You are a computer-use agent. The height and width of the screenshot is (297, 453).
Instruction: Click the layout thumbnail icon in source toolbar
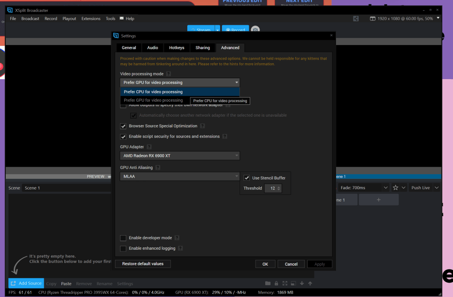click(x=293, y=283)
